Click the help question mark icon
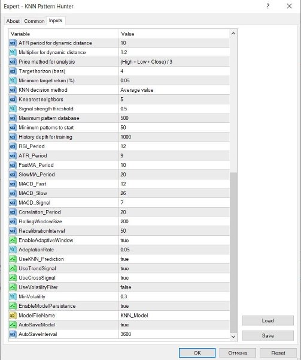The image size is (301, 360). pos(268,6)
